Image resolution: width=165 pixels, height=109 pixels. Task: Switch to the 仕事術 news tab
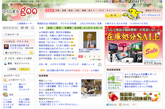pos(68,28)
